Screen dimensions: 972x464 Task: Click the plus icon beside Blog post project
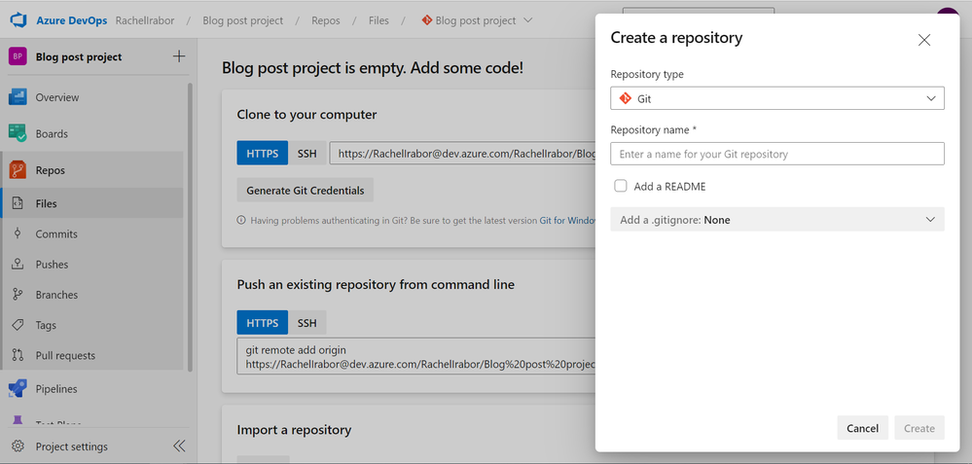178,56
